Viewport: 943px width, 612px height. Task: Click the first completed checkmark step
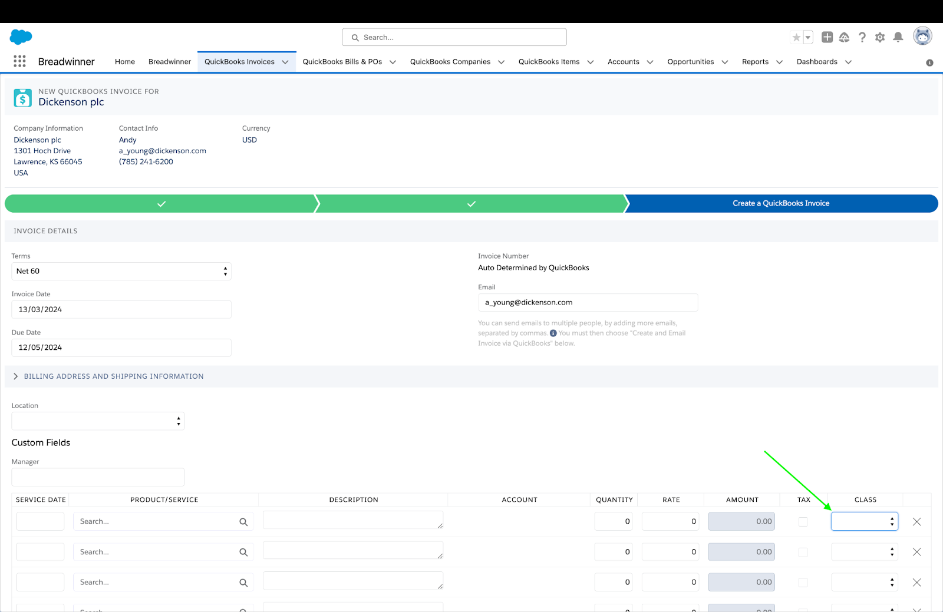[x=161, y=203]
